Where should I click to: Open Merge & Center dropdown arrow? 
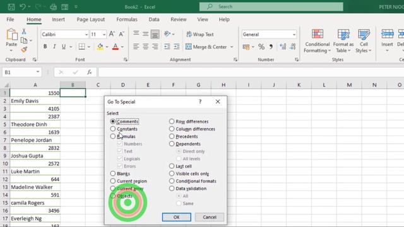[x=232, y=47]
